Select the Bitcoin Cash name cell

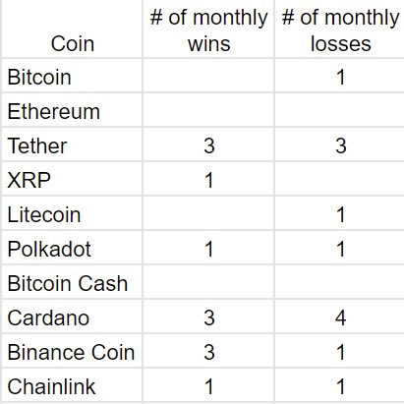click(72, 282)
